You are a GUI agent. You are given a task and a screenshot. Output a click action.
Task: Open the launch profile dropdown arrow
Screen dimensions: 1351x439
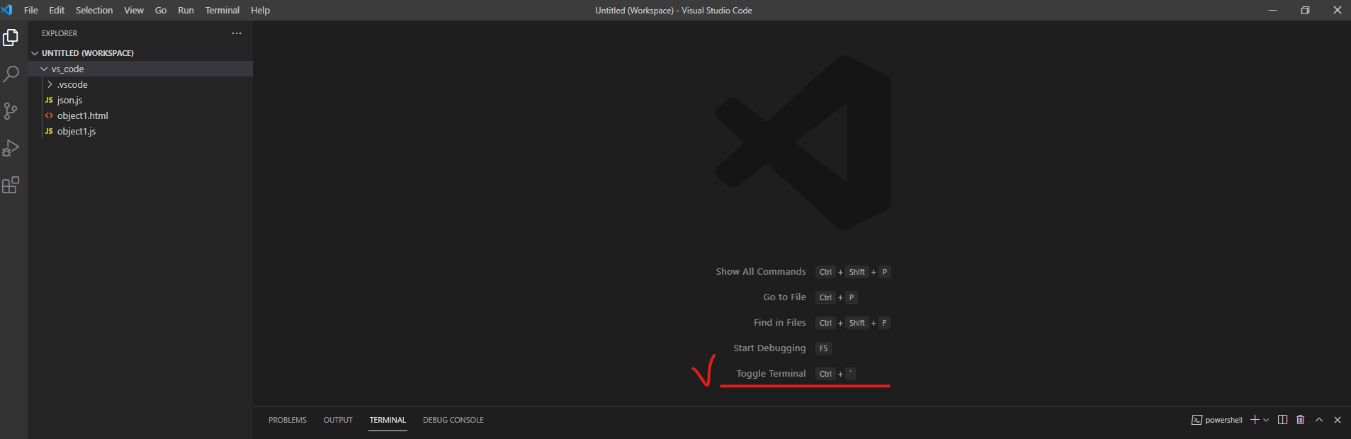coord(1266,420)
